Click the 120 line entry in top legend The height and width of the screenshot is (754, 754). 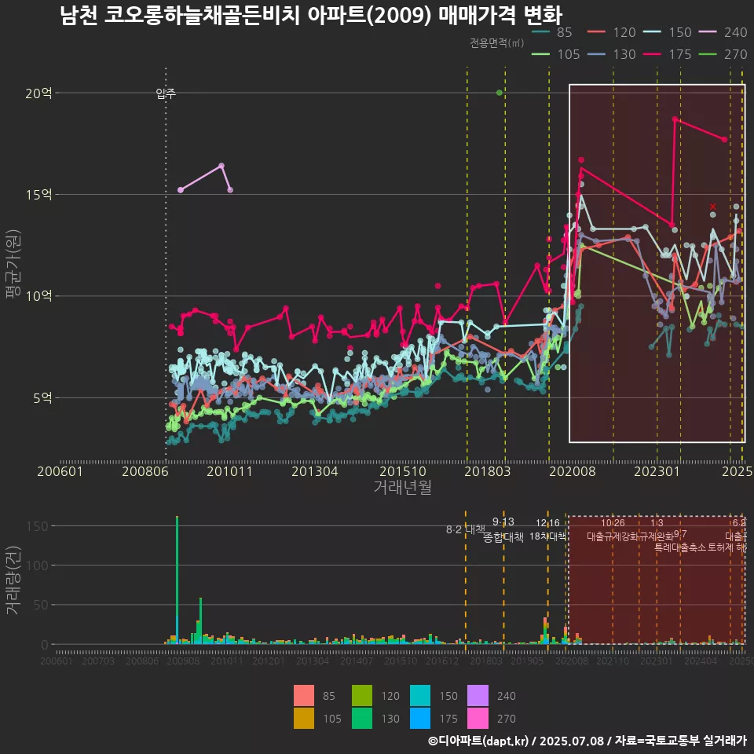612,32
